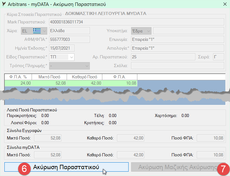Image resolution: width=230 pixels, height=176 pixels.
Task: Open the Είδος Παραστατικού dropdown
Action: point(62,57)
